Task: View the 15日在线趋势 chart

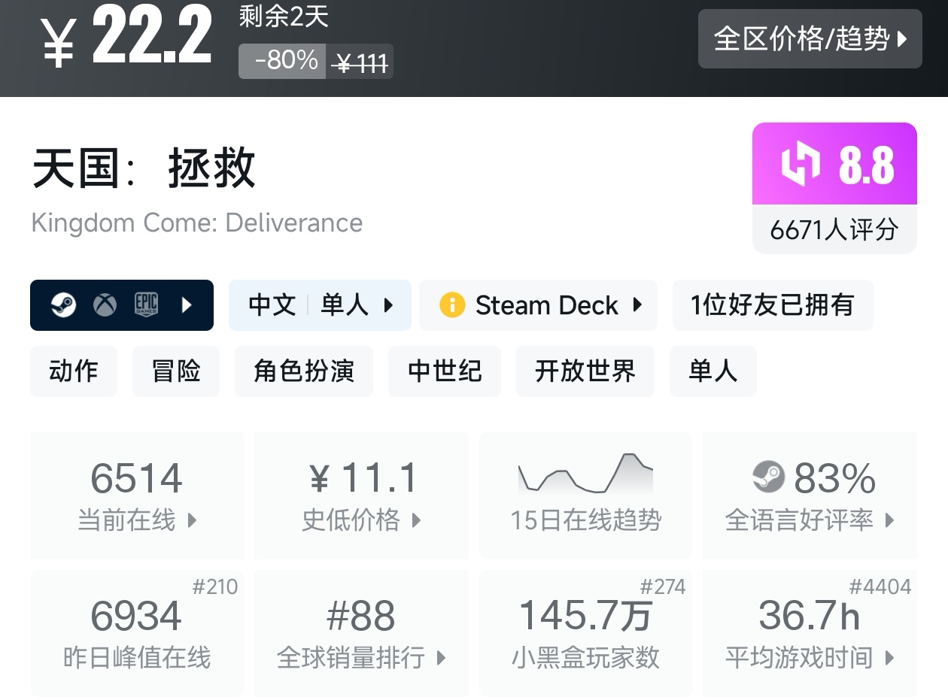Action: [585, 495]
